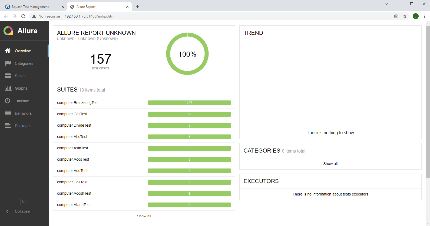Open the Suites briefcase icon
Viewport: 430px width, 226px height.
point(8,76)
